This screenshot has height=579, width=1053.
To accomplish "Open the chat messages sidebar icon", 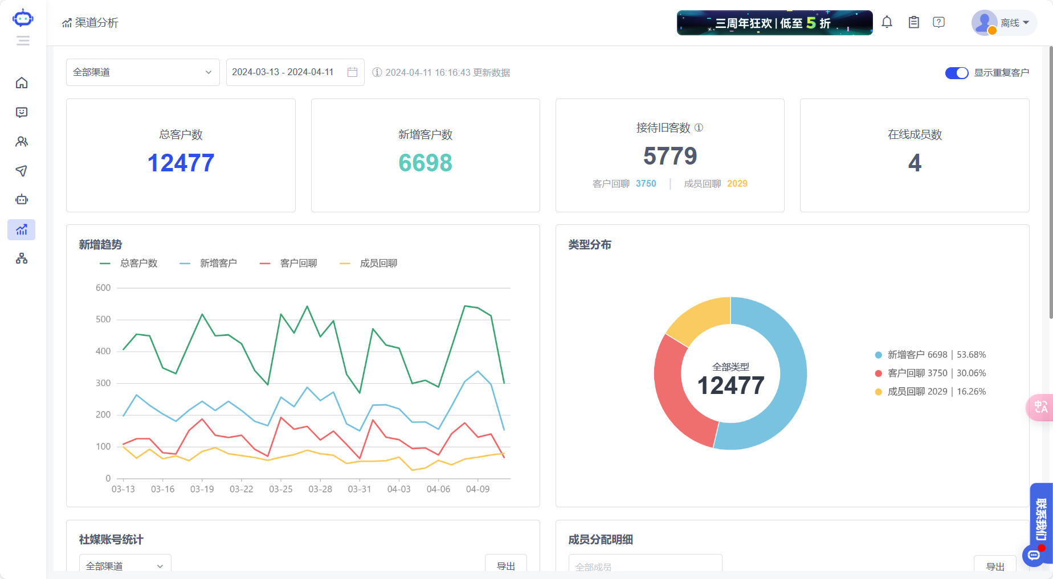I will tap(22, 112).
